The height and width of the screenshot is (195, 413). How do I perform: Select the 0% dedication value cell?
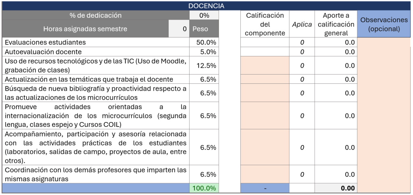click(204, 15)
